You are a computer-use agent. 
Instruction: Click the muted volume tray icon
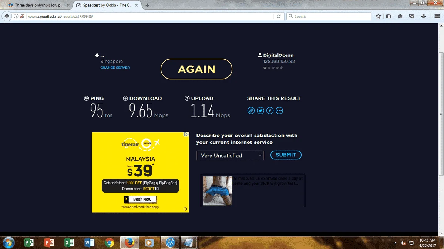pyautogui.click(x=404, y=243)
